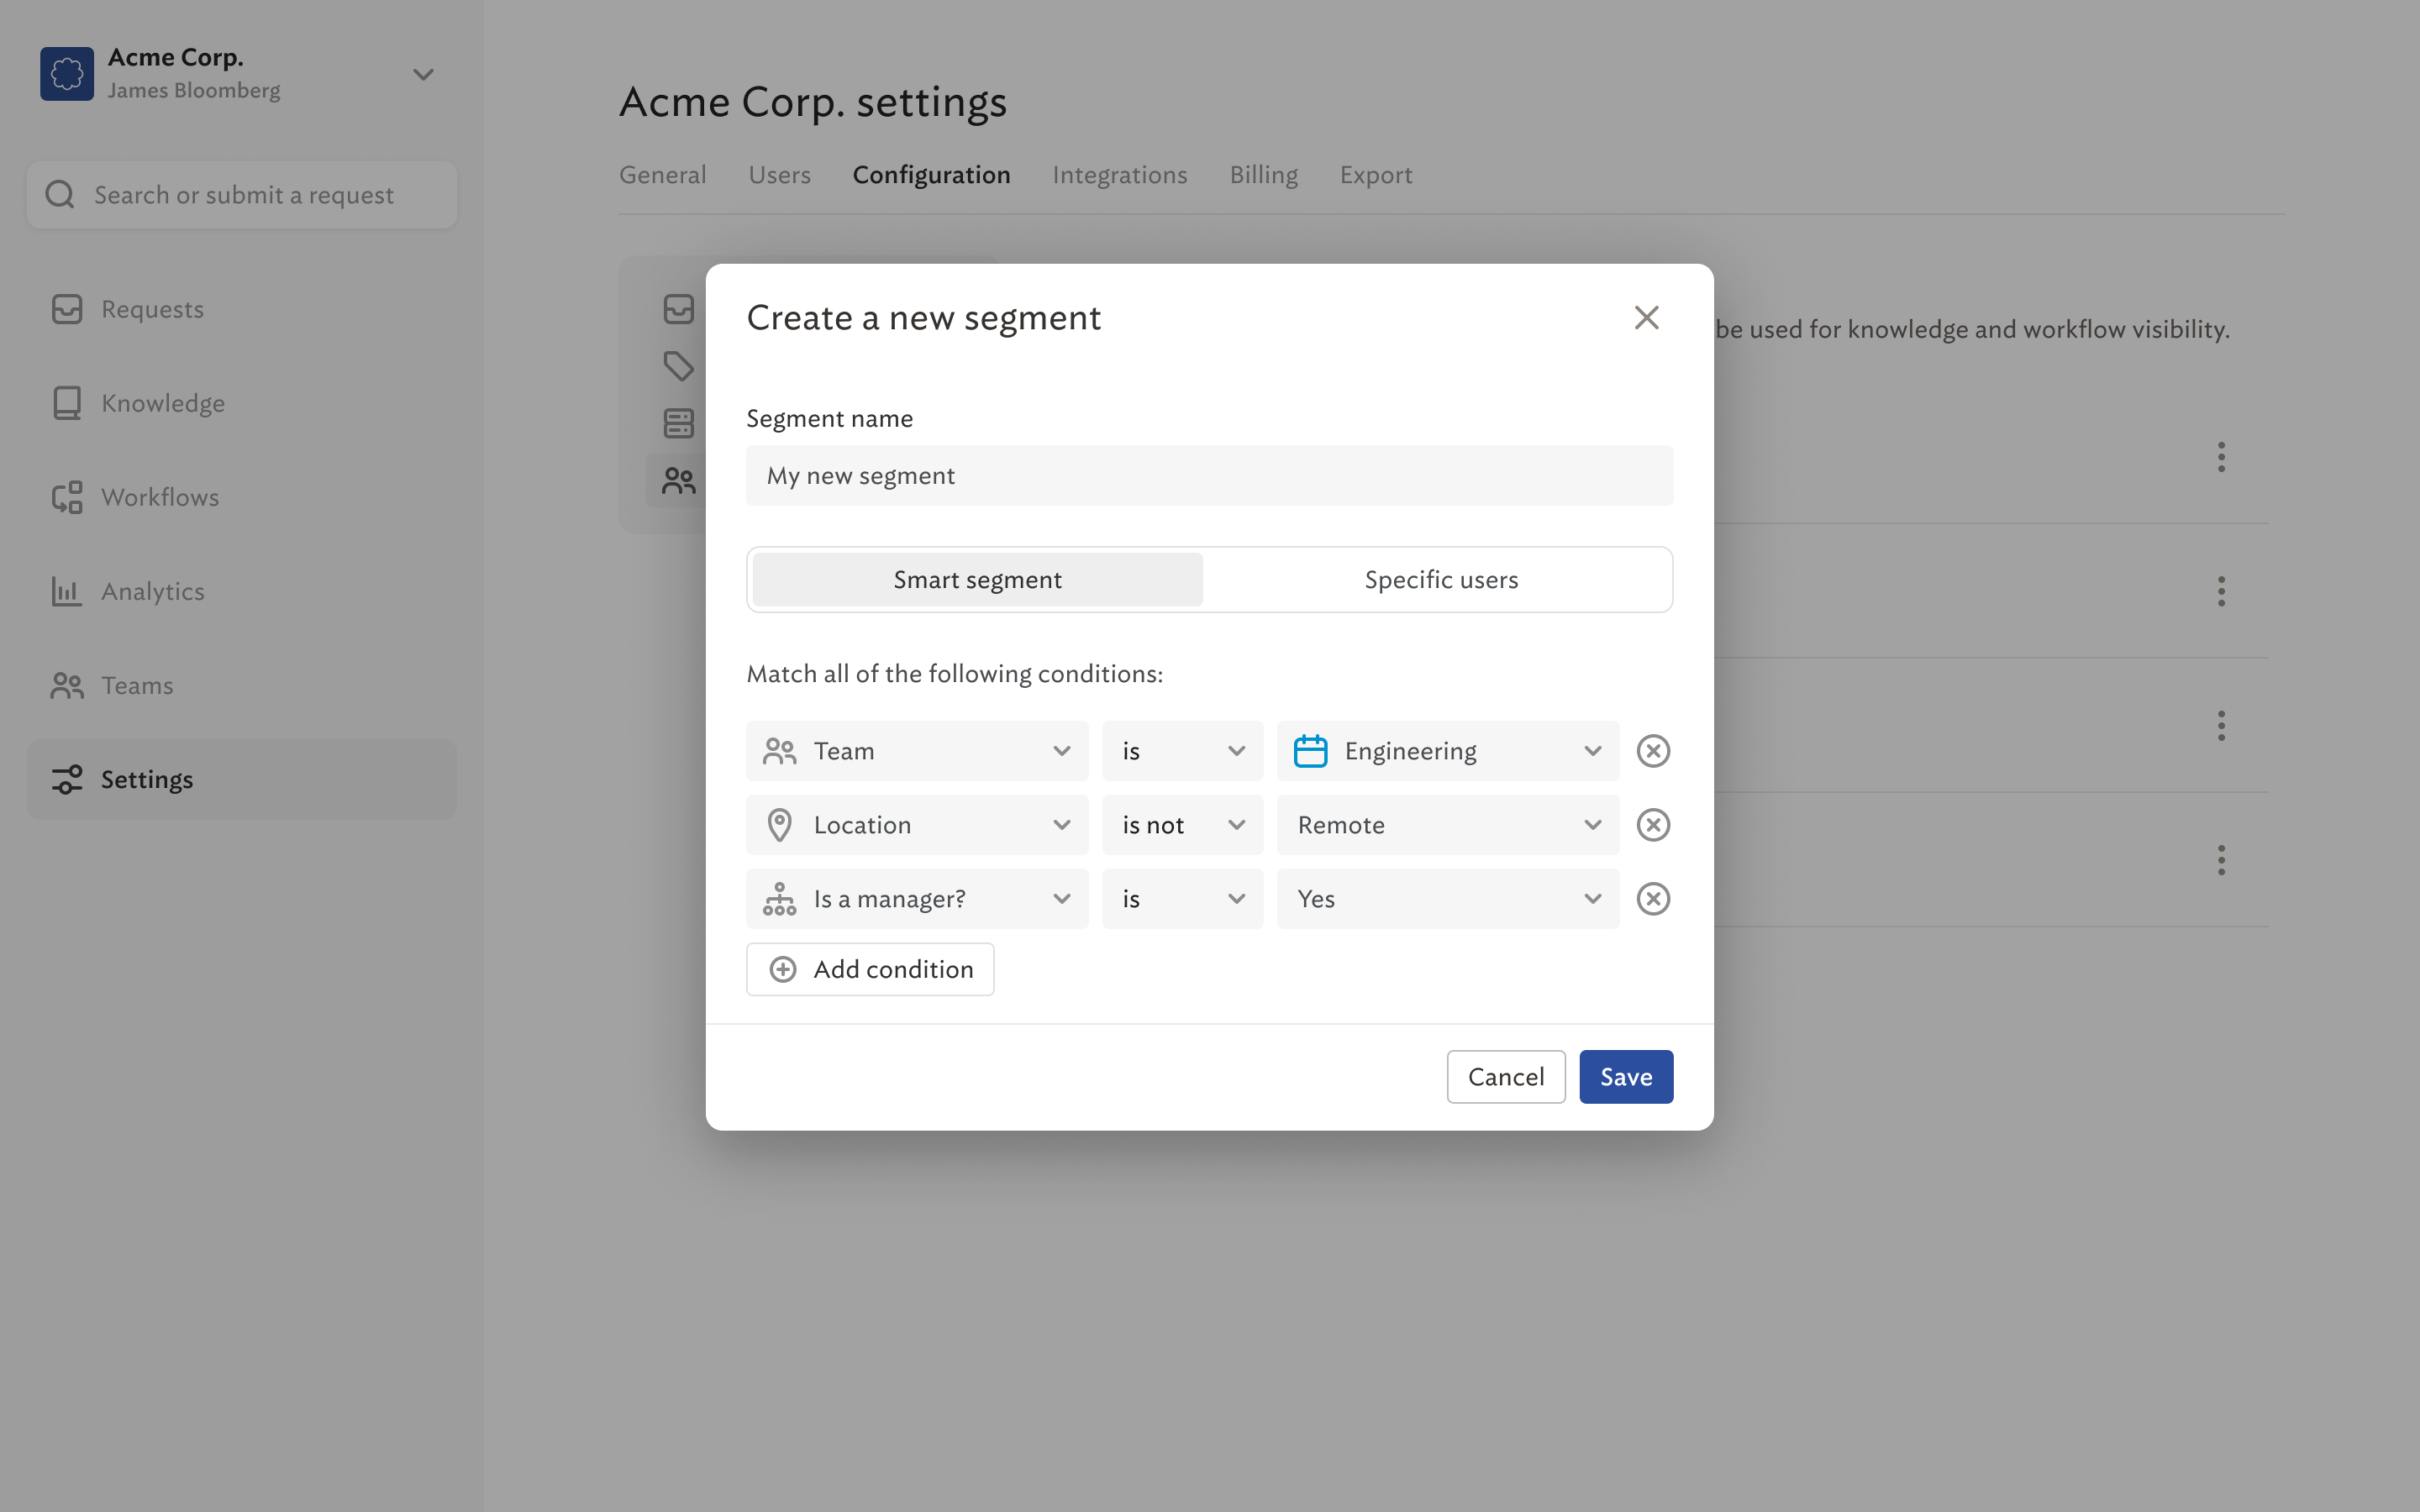Delete the Is a manager condition

pyautogui.click(x=1653, y=899)
